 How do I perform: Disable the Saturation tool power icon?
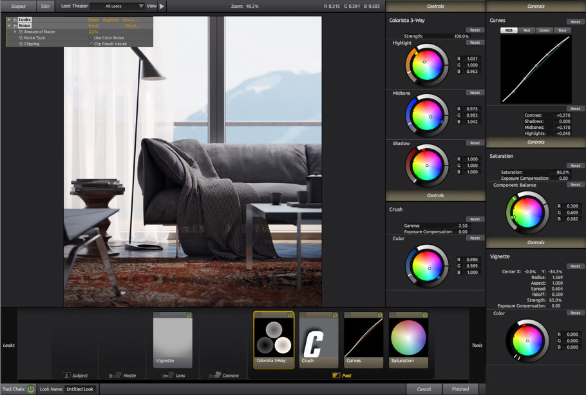(x=424, y=315)
